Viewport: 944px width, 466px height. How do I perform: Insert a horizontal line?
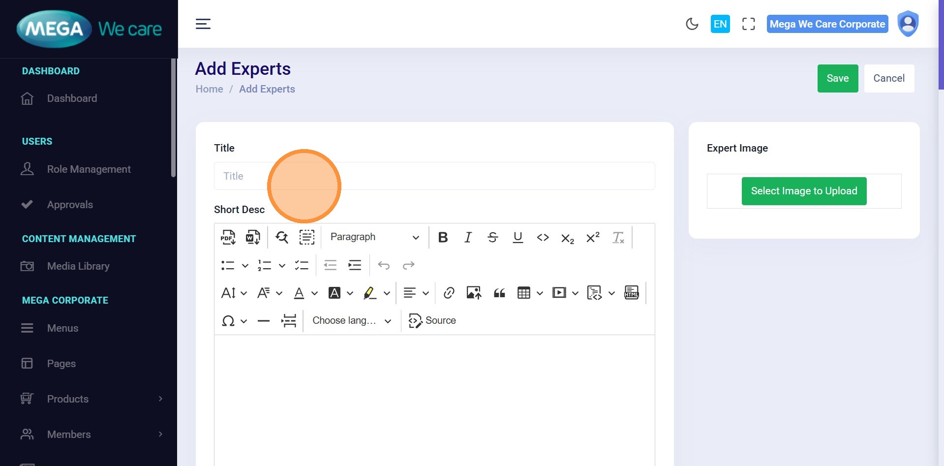(x=264, y=321)
